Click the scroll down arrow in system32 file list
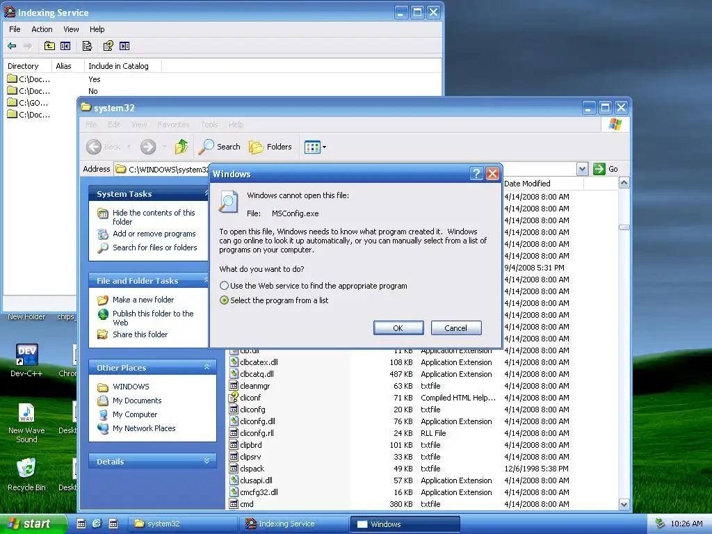 [624, 504]
